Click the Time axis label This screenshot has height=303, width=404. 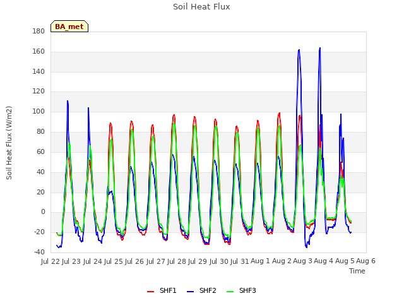[x=357, y=271]
